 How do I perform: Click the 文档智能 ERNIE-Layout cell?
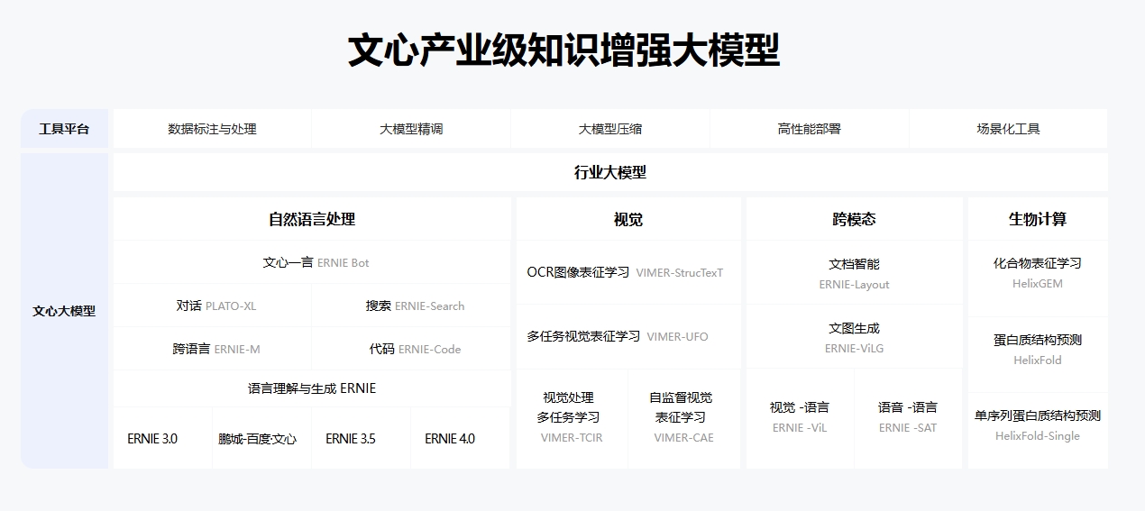[854, 273]
